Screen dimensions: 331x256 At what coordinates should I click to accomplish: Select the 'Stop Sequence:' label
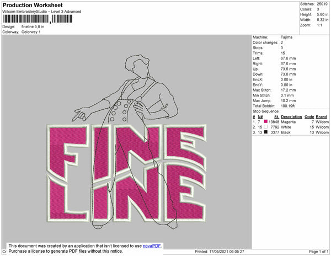coord(266,111)
